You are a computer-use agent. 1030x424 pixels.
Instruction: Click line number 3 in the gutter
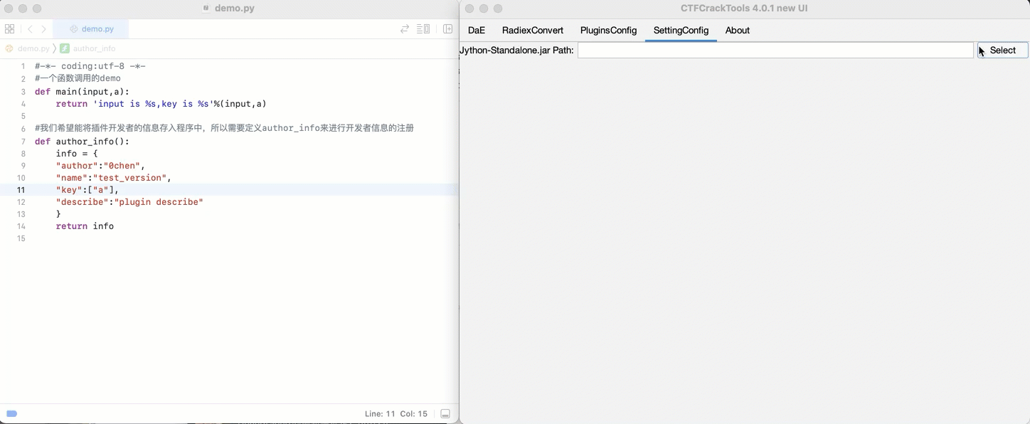[23, 92]
